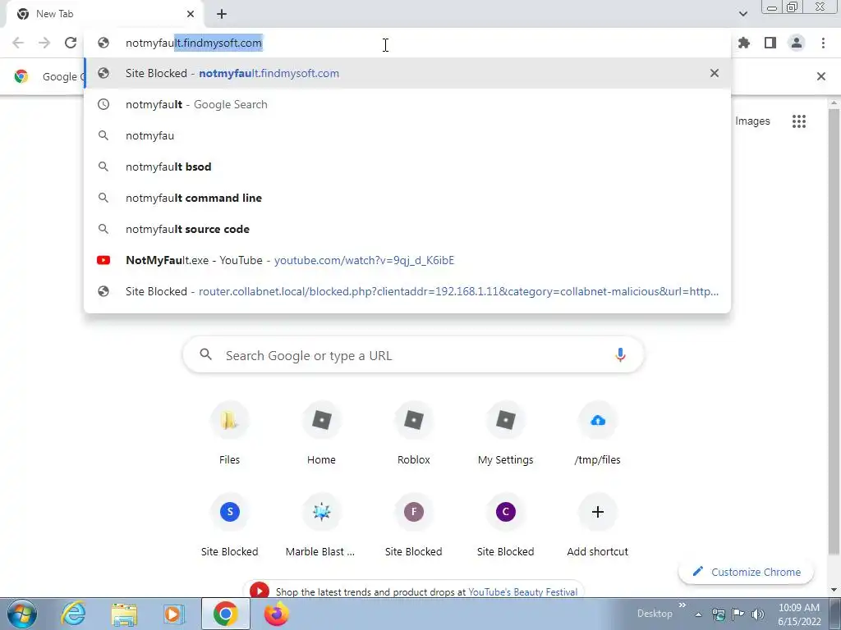
Task: Open the Google apps grid
Action: click(x=798, y=121)
